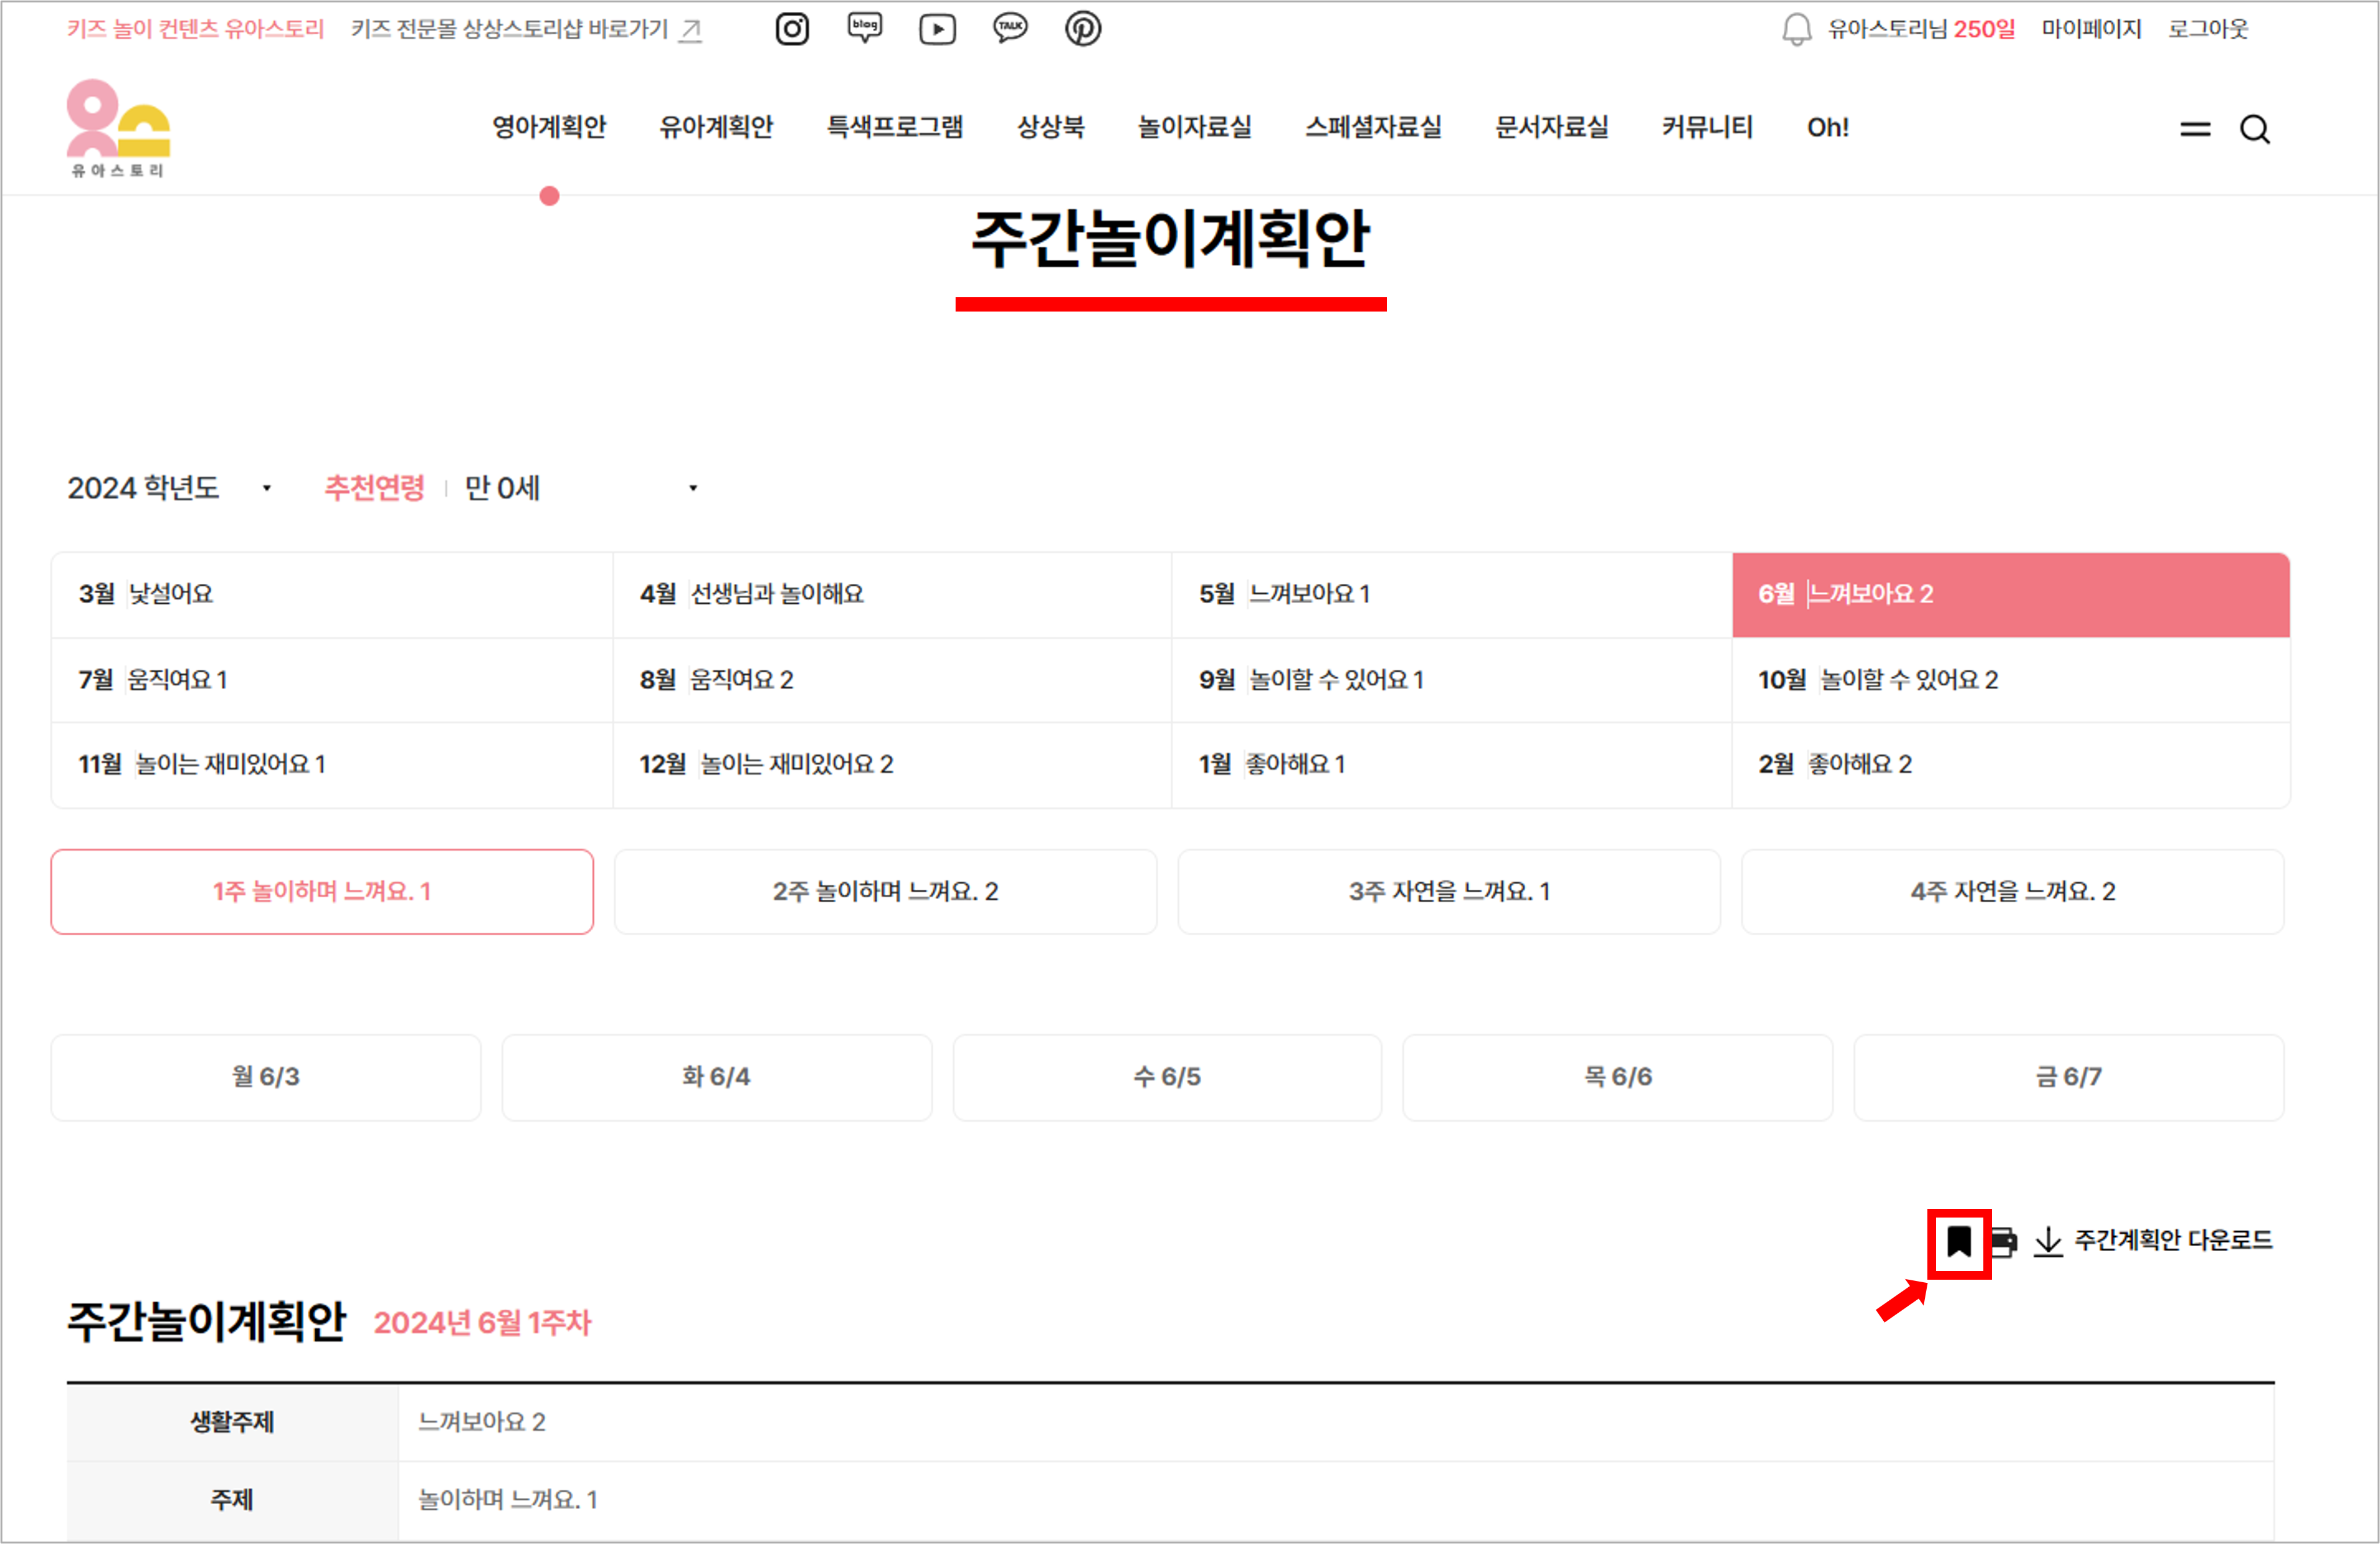This screenshot has width=2380, height=1544.
Task: Click the printer icon
Action: pyautogui.click(x=2004, y=1242)
